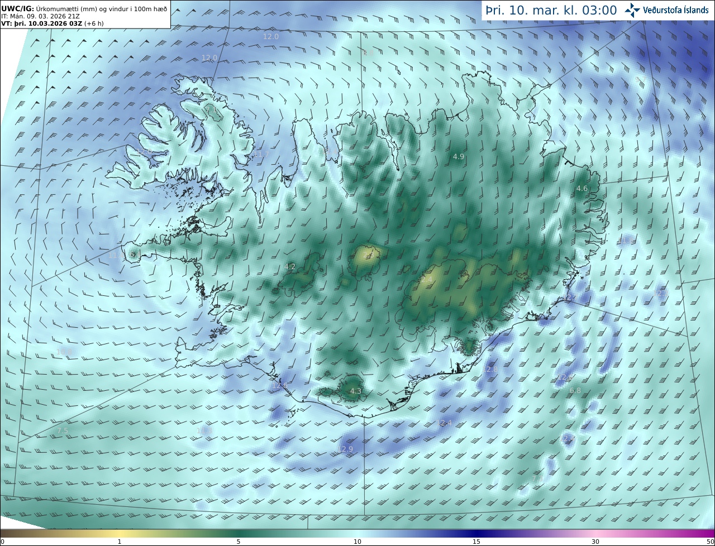Click the 4.2 value in west Iceland
The width and height of the screenshot is (715, 546).
(x=290, y=267)
